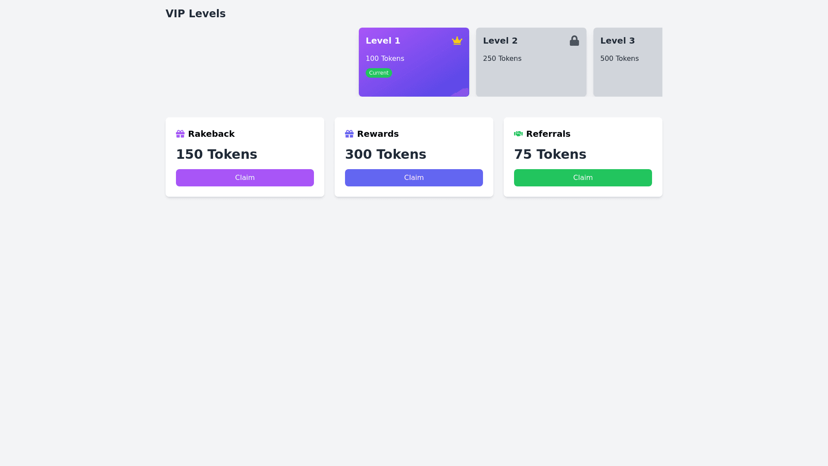The height and width of the screenshot is (466, 828).
Task: Claim the 150 Tokens Rakeback
Action: pyautogui.click(x=245, y=178)
